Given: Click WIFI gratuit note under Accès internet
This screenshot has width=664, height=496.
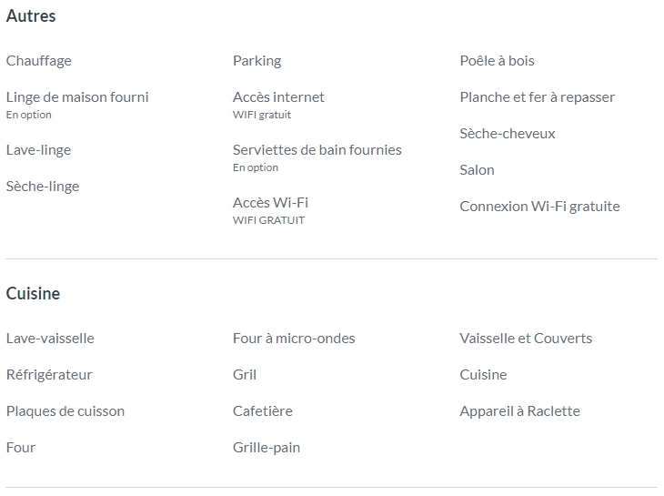Looking at the screenshot, I should (x=262, y=115).
